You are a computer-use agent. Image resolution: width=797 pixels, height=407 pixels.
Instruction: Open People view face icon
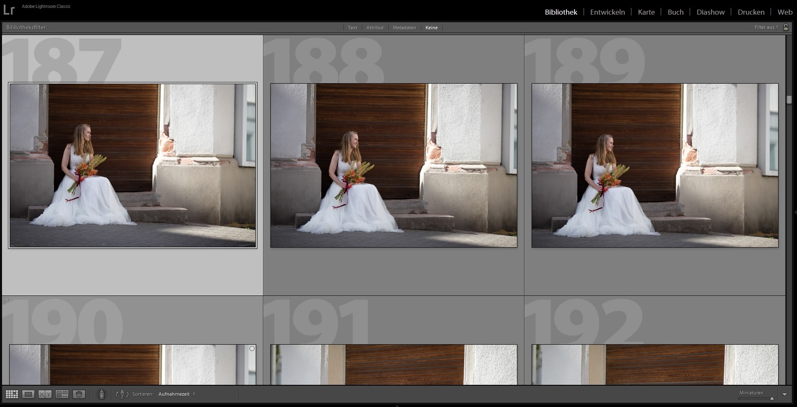tap(79, 394)
